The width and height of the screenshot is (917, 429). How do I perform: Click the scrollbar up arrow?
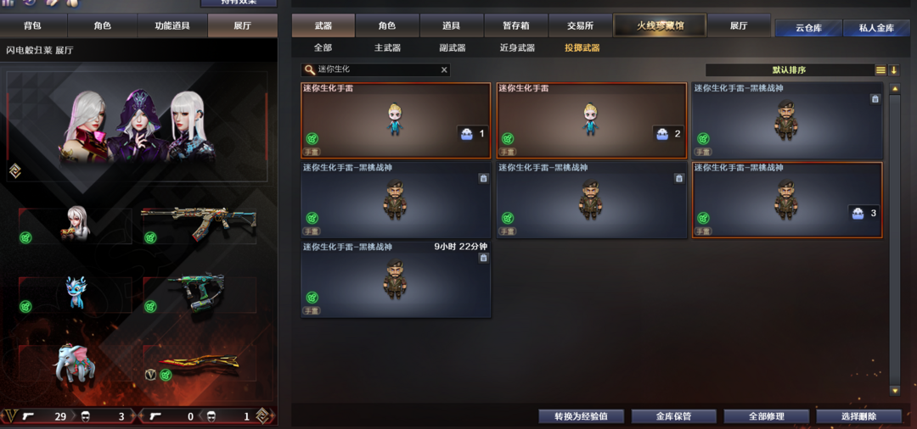click(x=894, y=89)
